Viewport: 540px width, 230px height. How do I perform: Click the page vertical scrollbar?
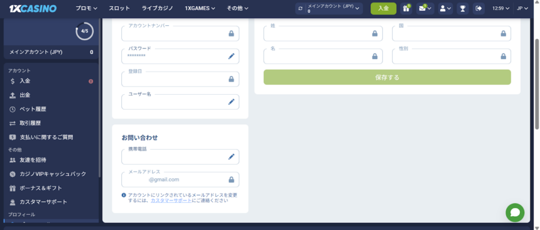pyautogui.click(x=536, y=83)
